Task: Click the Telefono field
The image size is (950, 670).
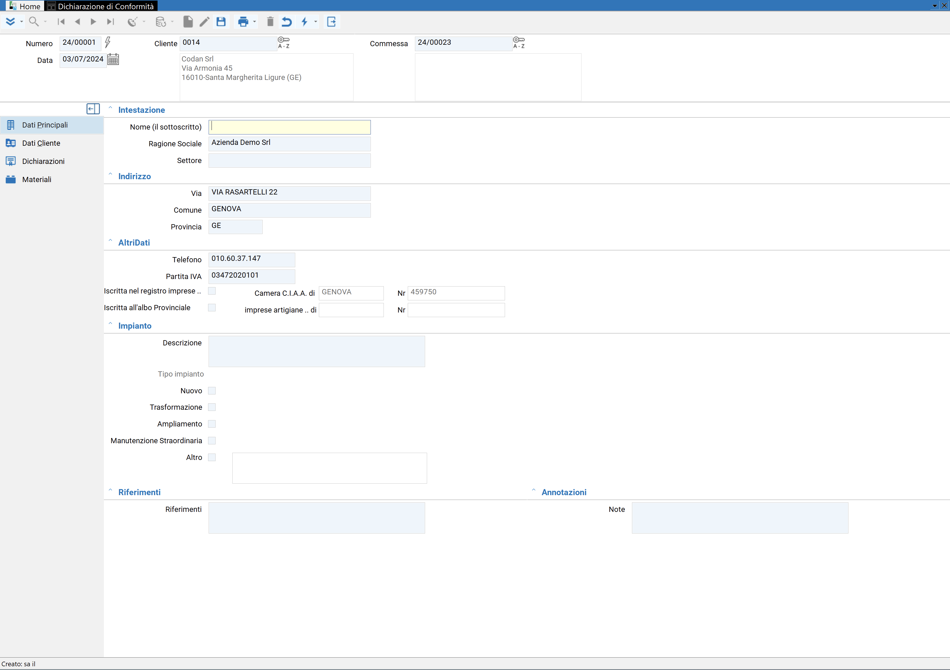Action: [252, 260]
